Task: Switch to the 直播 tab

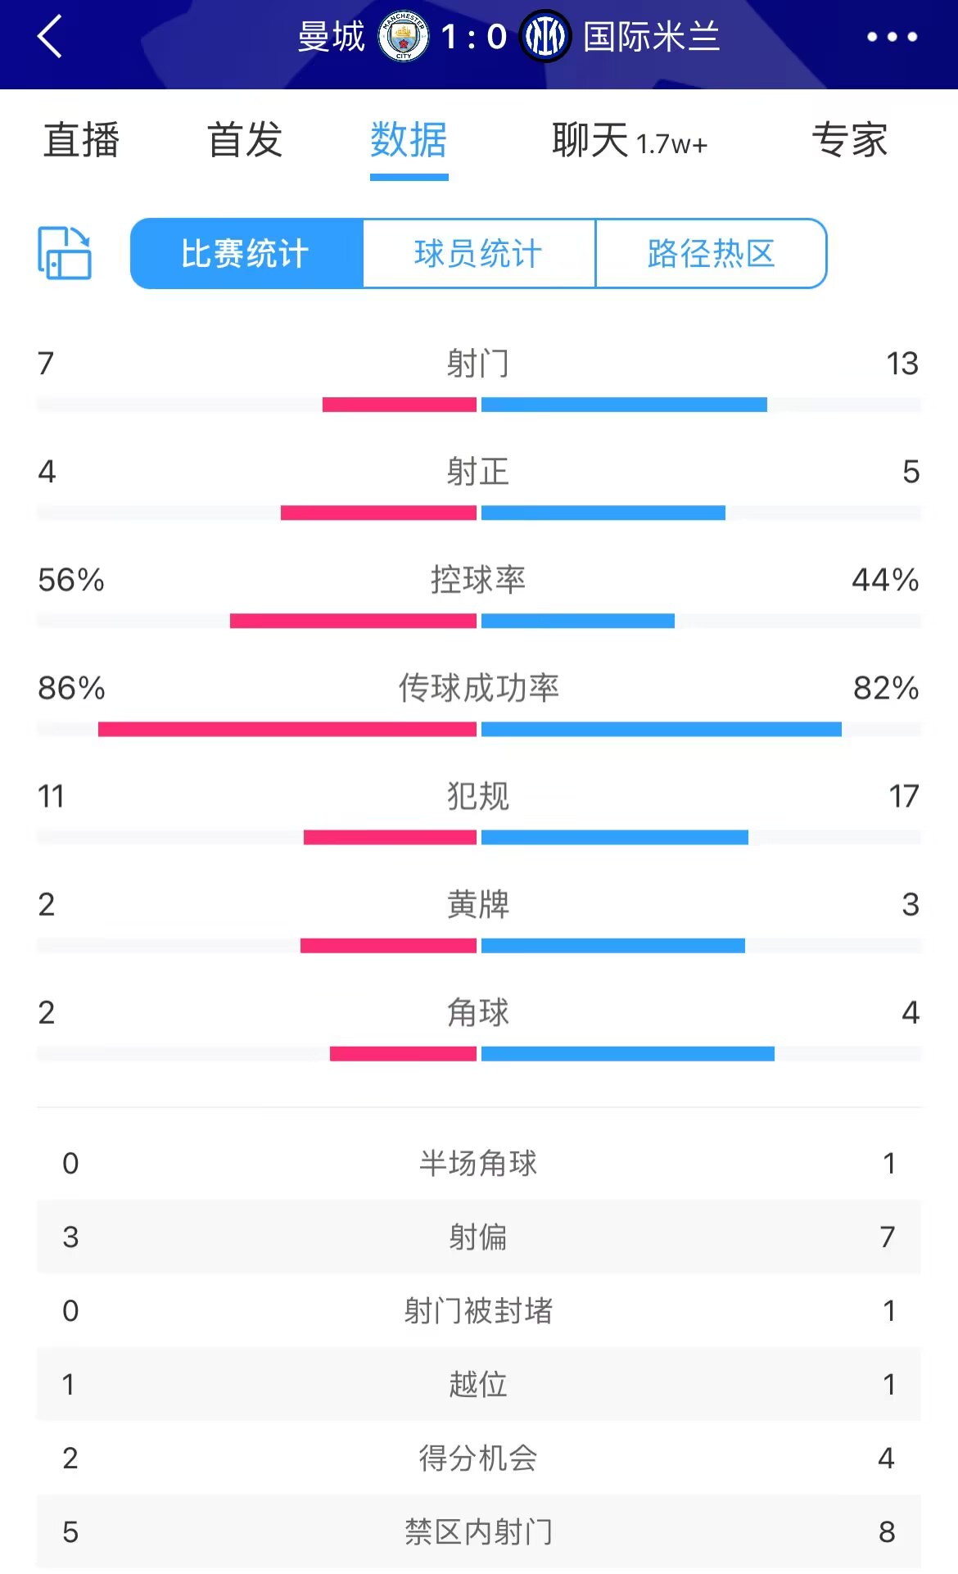Action: click(82, 140)
